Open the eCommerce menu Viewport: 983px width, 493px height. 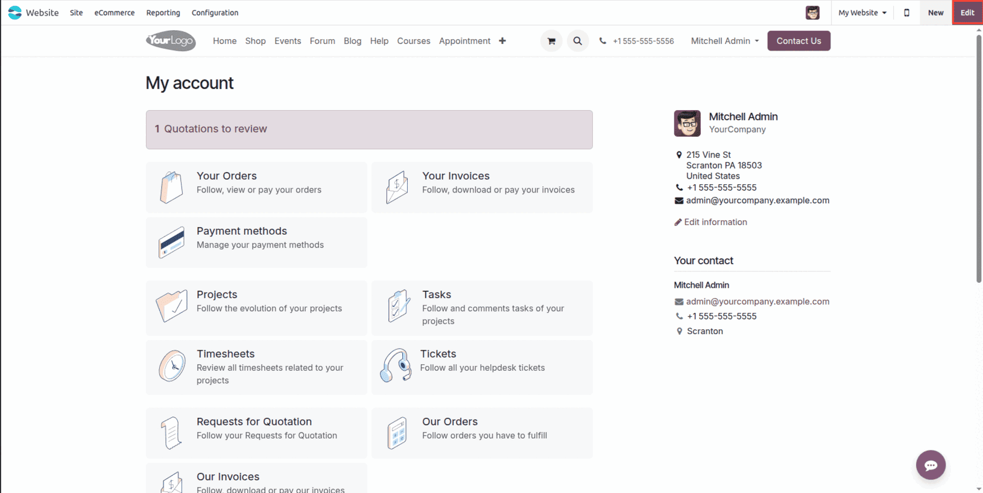coord(115,13)
